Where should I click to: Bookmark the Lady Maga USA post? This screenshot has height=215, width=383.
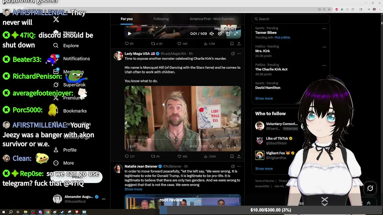click(x=232, y=156)
